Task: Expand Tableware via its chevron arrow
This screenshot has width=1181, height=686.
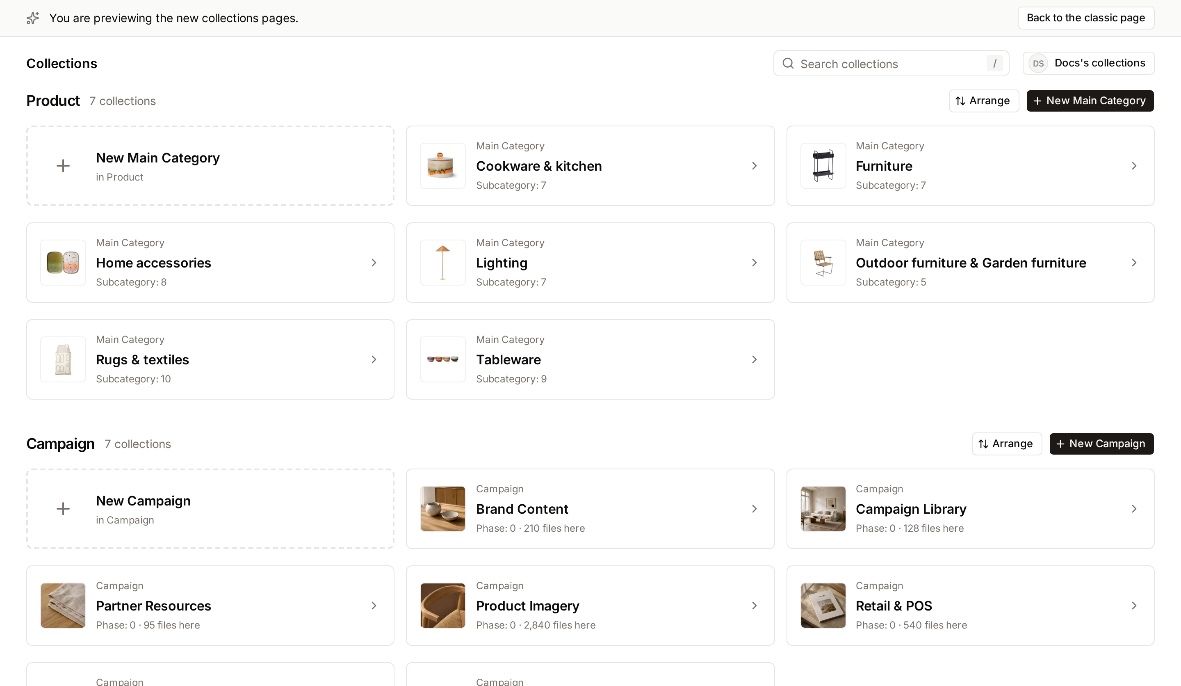Action: [x=754, y=360]
